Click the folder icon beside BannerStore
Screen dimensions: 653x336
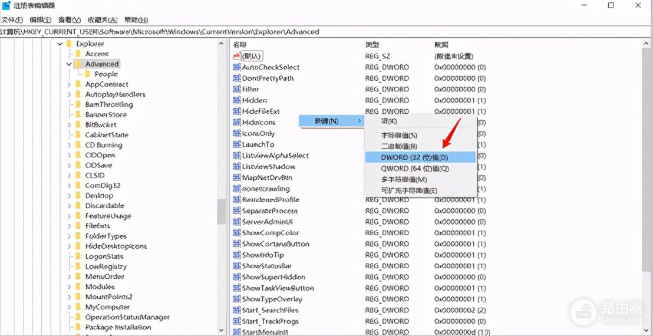(x=77, y=115)
